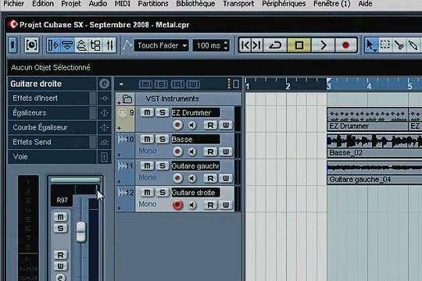Enable Read automation on Basse track

pyautogui.click(x=210, y=151)
